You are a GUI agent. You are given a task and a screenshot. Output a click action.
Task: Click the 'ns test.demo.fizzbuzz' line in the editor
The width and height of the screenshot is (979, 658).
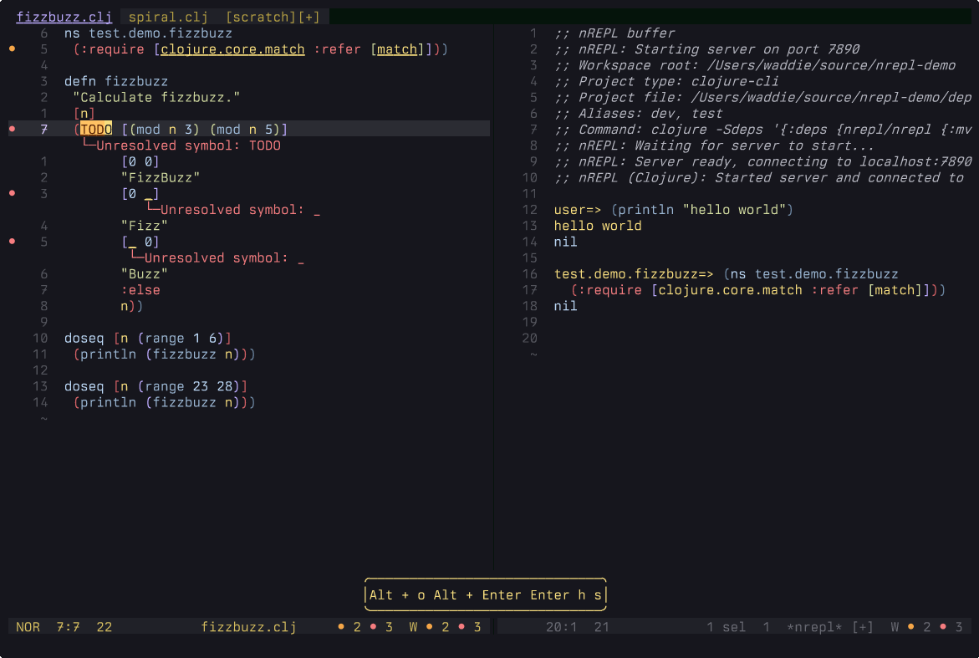148,33
